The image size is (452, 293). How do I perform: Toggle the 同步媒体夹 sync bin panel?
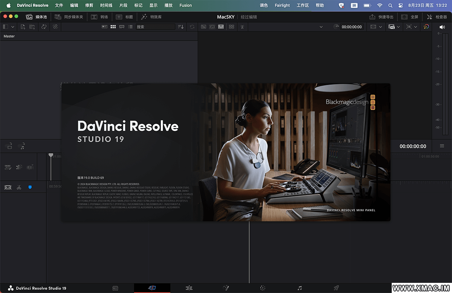(69, 17)
